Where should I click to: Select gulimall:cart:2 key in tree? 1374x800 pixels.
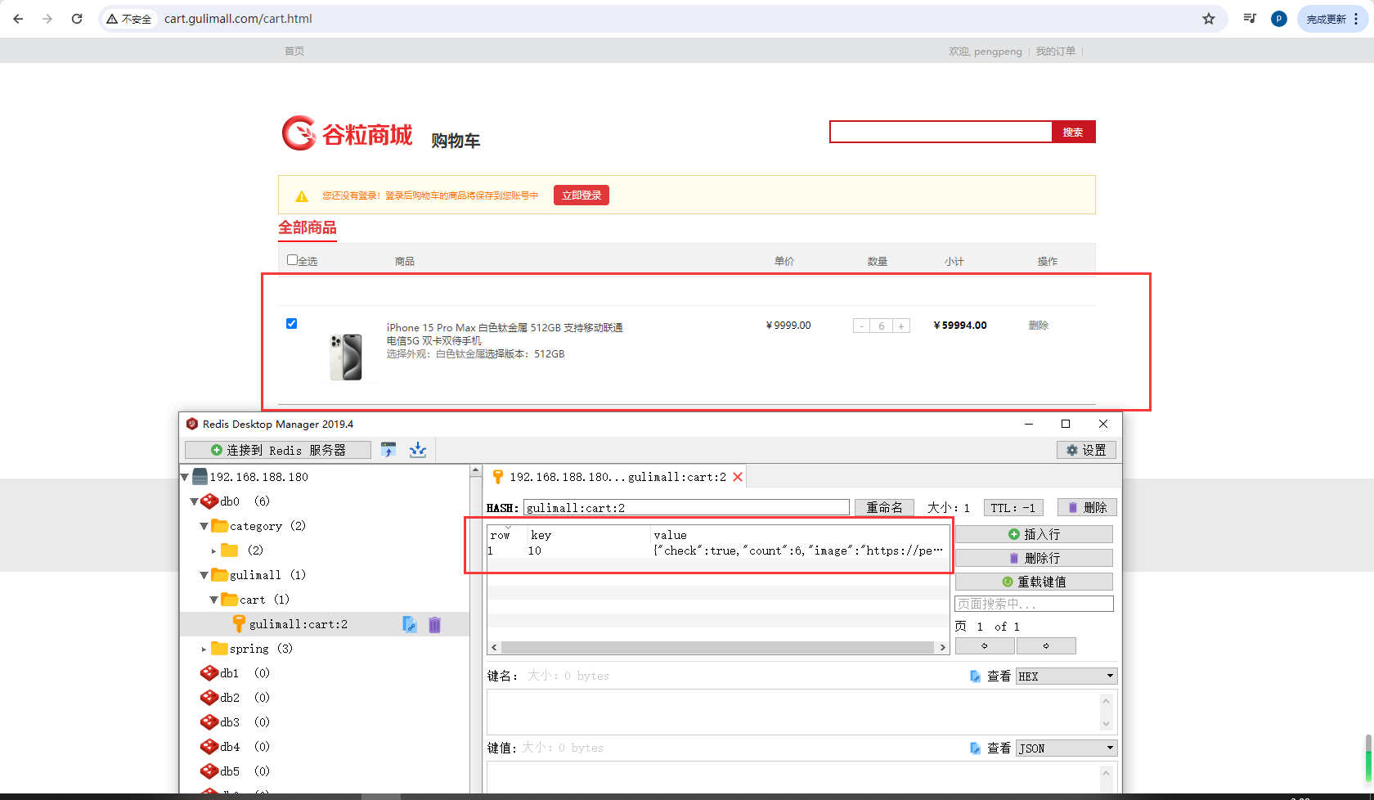point(299,624)
